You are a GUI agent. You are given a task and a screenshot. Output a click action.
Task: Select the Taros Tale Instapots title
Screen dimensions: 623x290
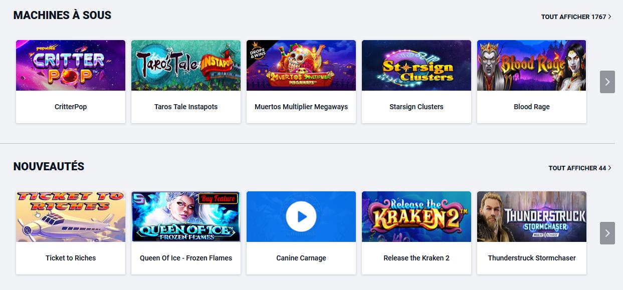tap(186, 107)
